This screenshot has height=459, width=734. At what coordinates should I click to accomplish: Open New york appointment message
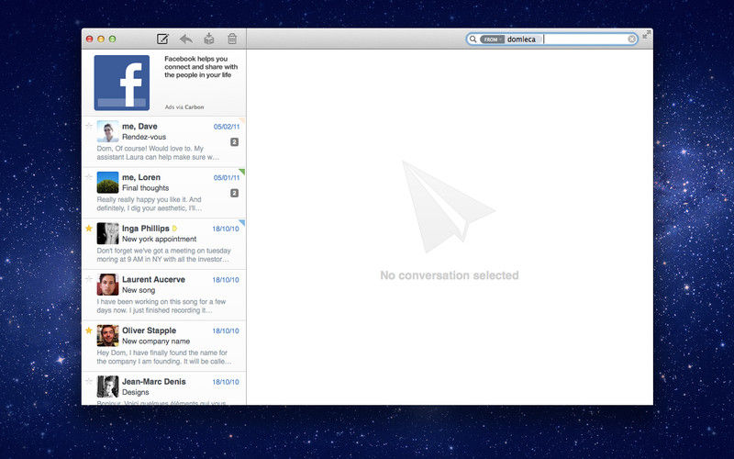[x=164, y=243]
